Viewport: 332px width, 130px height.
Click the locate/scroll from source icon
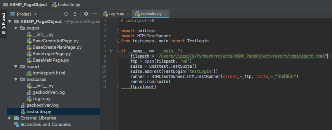[66, 14]
